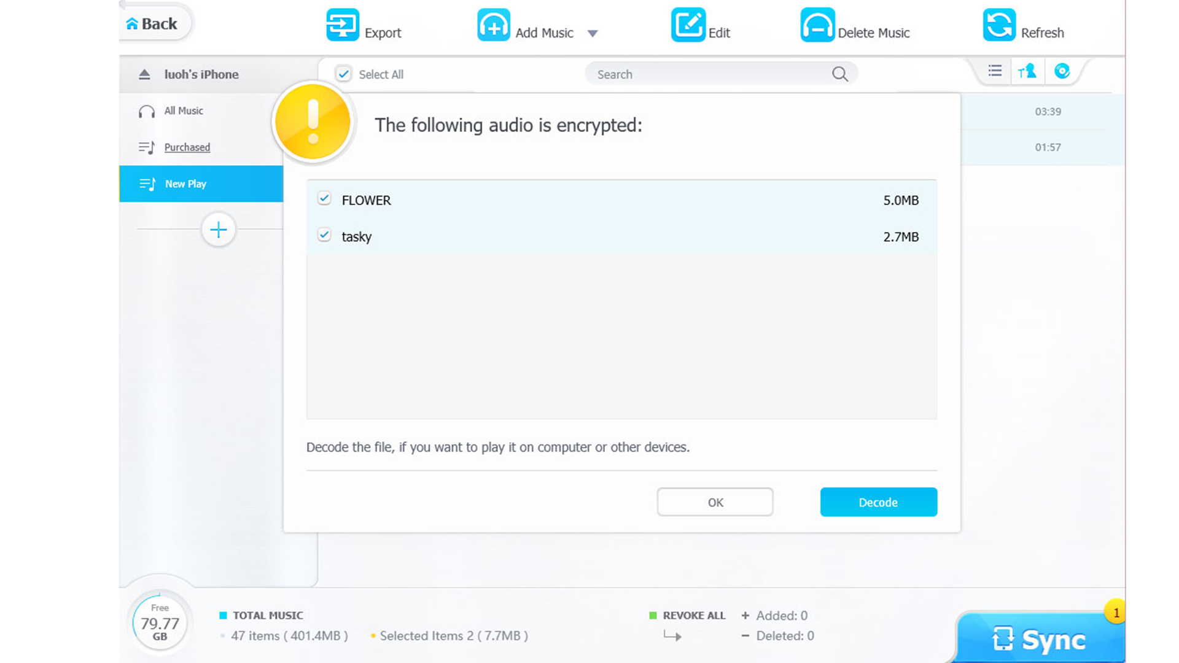This screenshot has width=1179, height=663.
Task: Open the Add Music dropdown arrow
Action: 593,34
